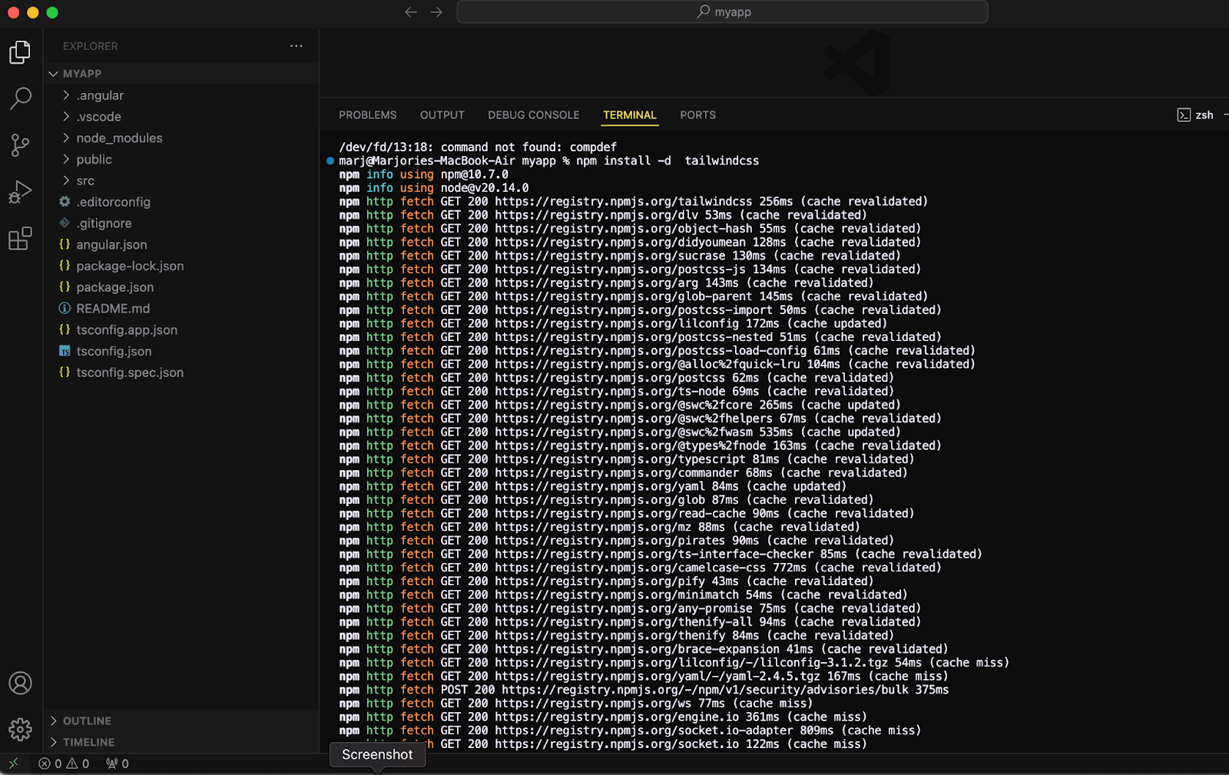The width and height of the screenshot is (1229, 775).
Task: Open the Search view in activity bar
Action: coord(20,98)
